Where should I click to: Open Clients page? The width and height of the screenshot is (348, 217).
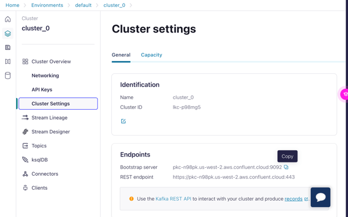coord(39,188)
